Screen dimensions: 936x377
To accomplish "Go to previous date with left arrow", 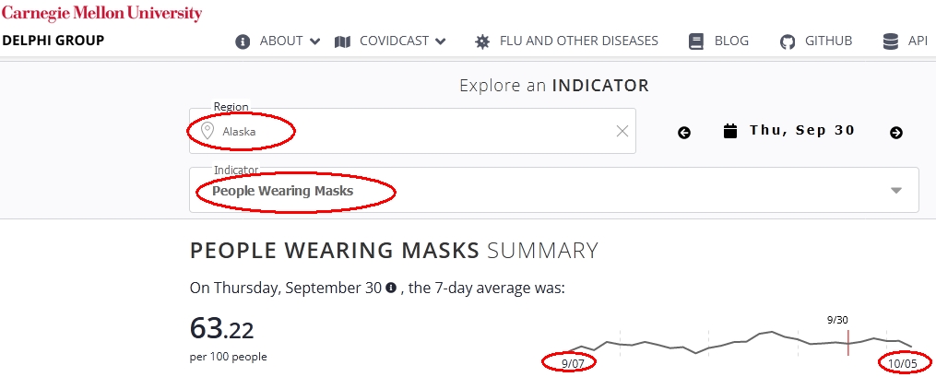I will pyautogui.click(x=684, y=133).
